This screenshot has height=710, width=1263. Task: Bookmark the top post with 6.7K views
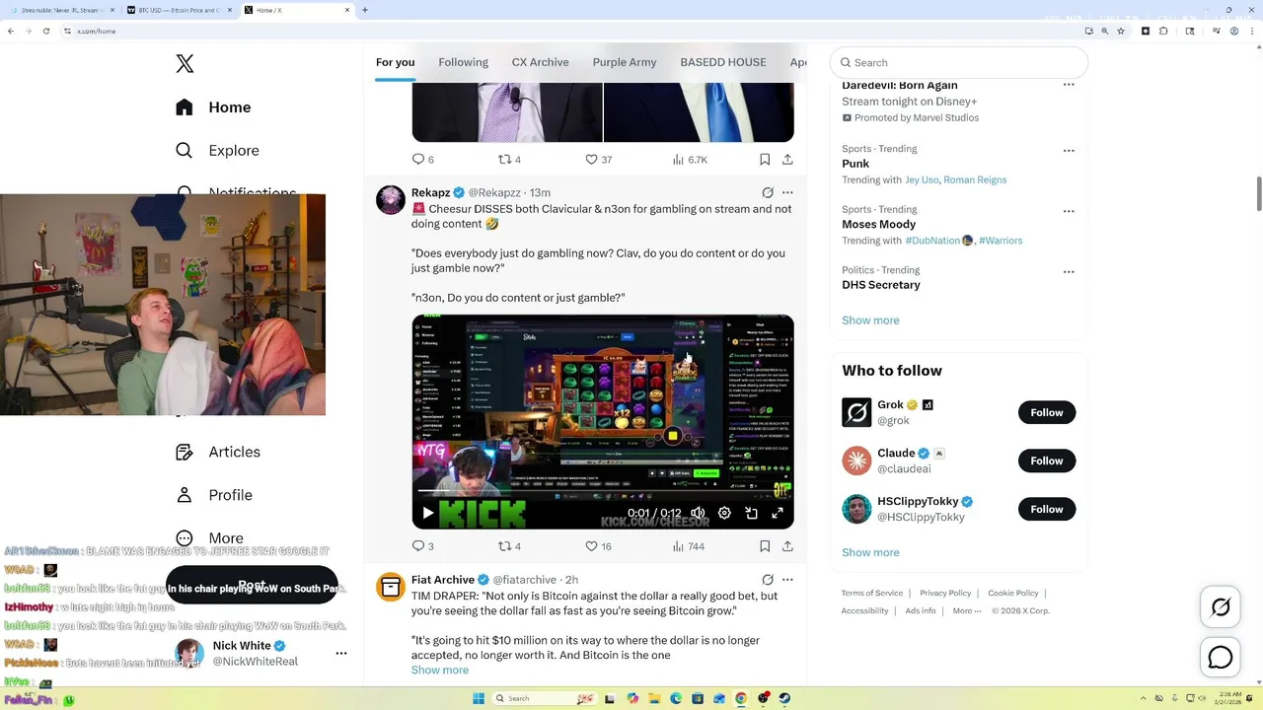pos(765,159)
